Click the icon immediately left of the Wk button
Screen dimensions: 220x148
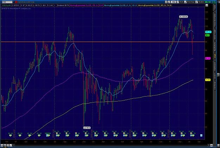click(x=169, y=2)
